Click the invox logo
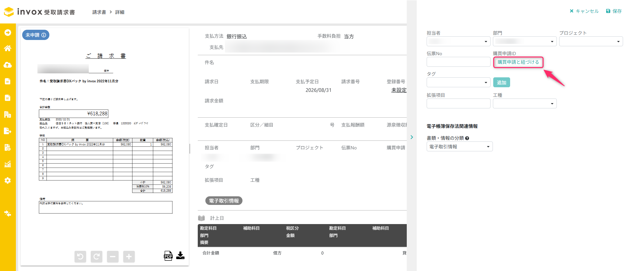The image size is (634, 271). [39, 12]
